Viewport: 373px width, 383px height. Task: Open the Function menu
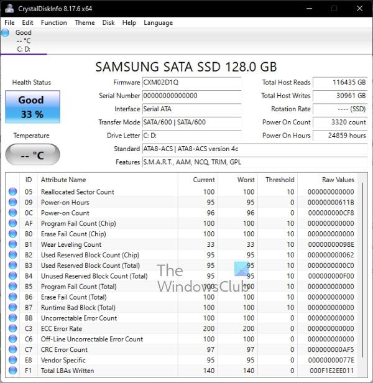(x=53, y=23)
